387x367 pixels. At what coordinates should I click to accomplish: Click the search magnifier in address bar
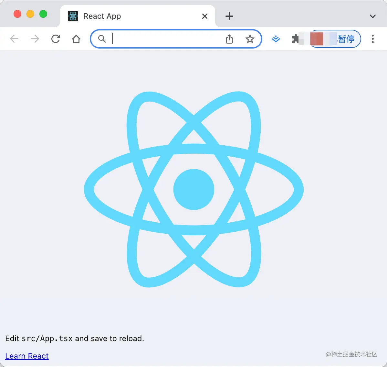[102, 39]
